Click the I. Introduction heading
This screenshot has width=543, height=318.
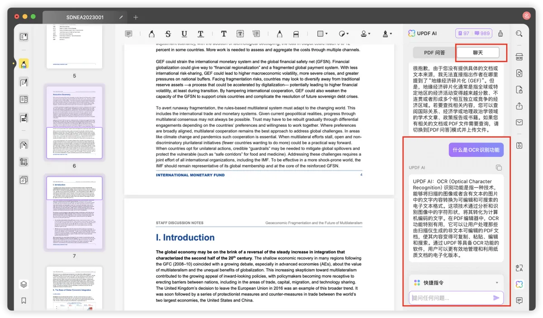185,237
